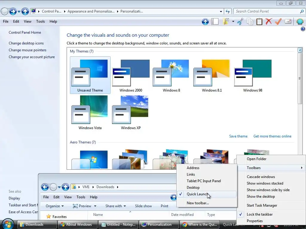The width and height of the screenshot is (306, 229).
Task: Open recent pages dropdown next to Forward arrow
Action: [x=19, y=12]
